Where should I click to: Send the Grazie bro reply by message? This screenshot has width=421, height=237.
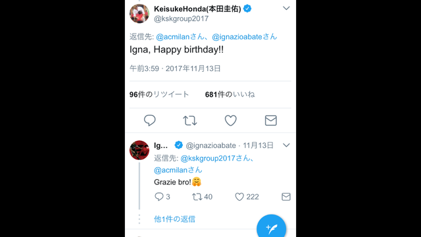286,197
